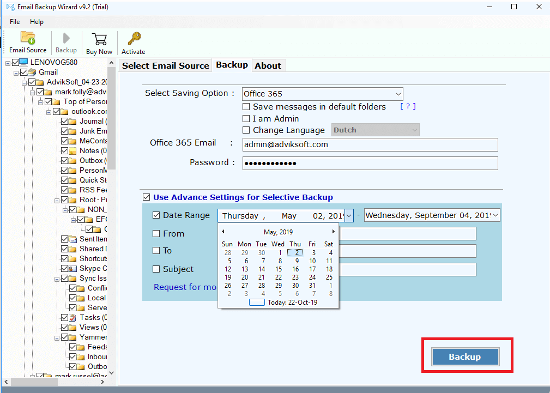
Task: Click the Junk Email folder icon
Action: [x=72, y=131]
